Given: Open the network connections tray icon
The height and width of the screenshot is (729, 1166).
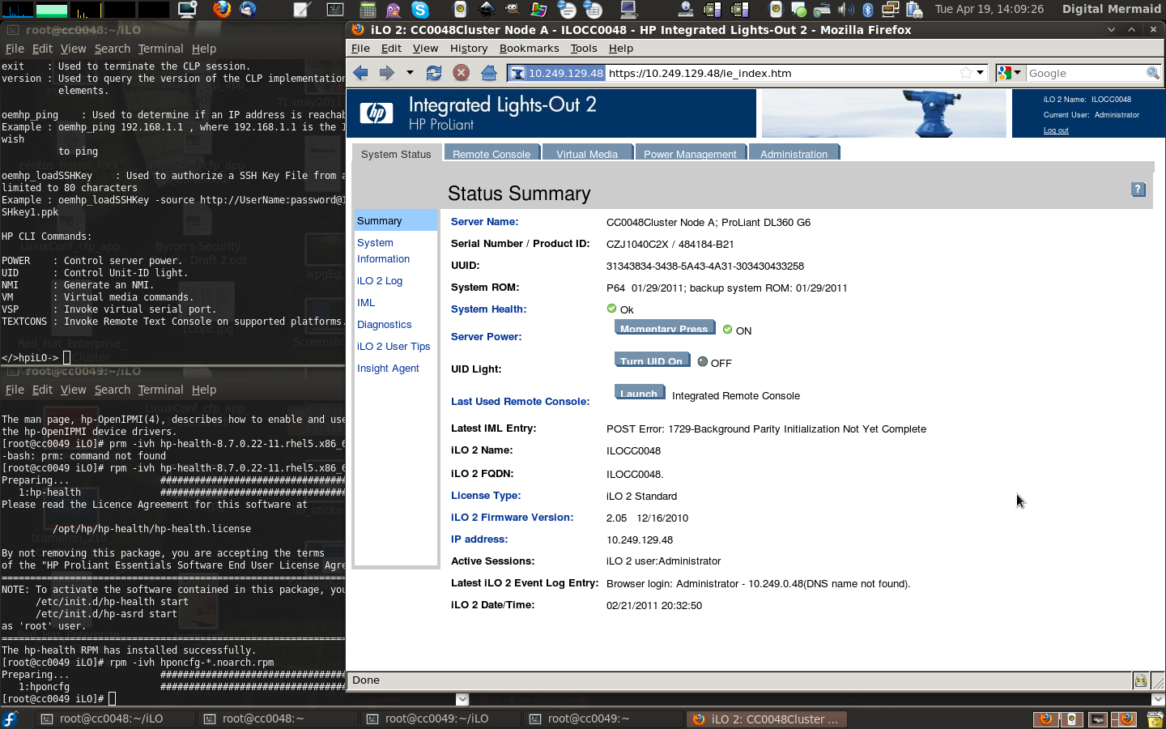Looking at the screenshot, I should [891, 10].
